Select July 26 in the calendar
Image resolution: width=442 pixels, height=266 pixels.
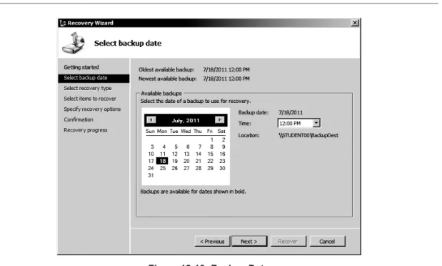point(175,168)
